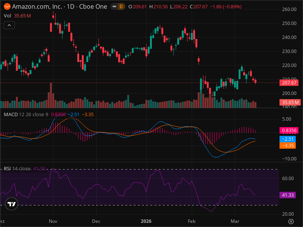The image size is (303, 227).
Task: Click the 60.00 RSI axis label
Action: point(288,178)
